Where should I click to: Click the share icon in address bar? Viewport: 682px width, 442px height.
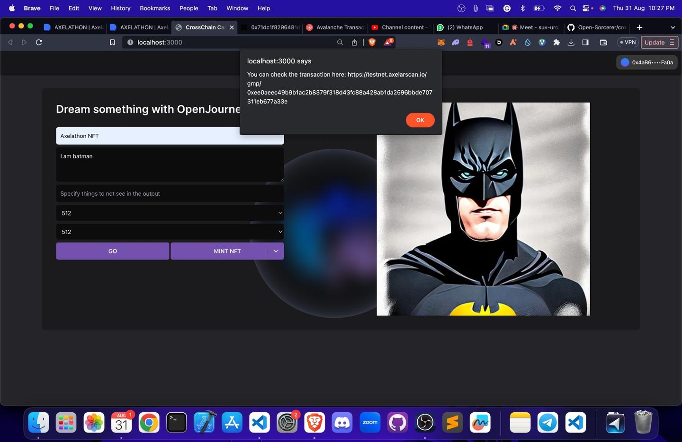pyautogui.click(x=354, y=42)
